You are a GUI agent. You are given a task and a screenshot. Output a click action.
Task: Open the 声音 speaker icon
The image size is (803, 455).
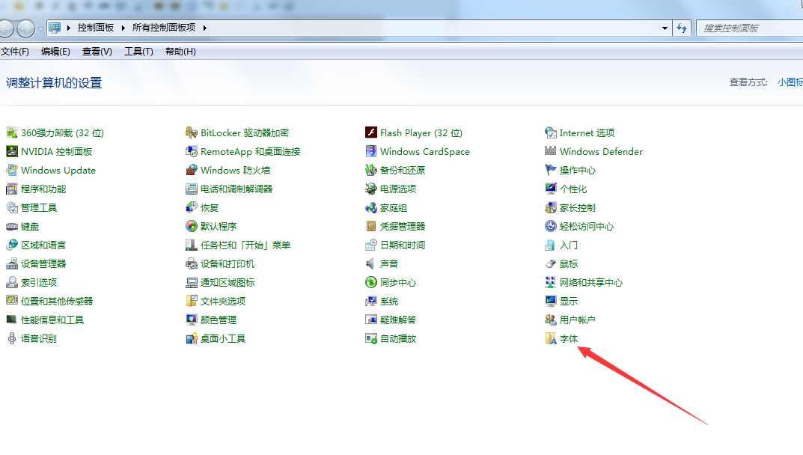pos(371,264)
